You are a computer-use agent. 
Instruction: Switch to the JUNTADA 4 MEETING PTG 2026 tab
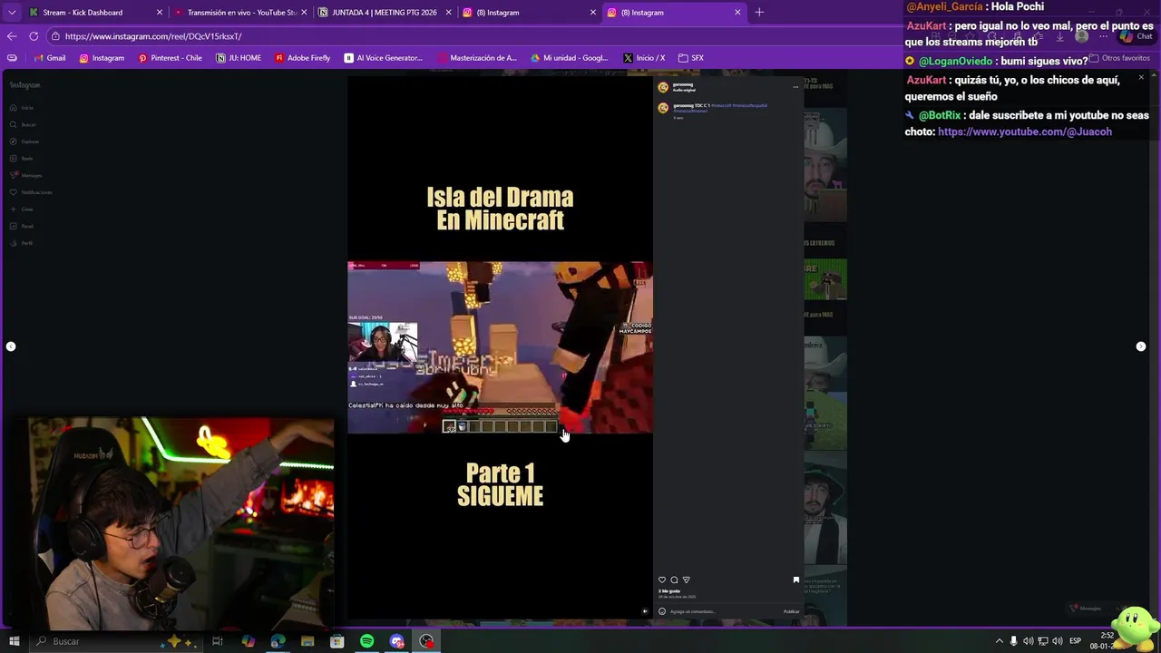pyautogui.click(x=385, y=13)
